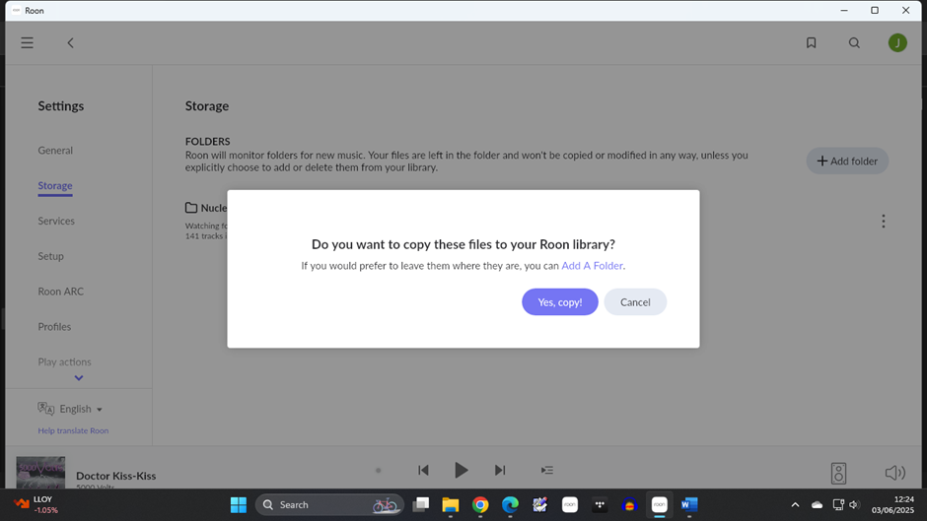Select the audio zone speaker icon
927x521 pixels.
pyautogui.click(x=838, y=473)
